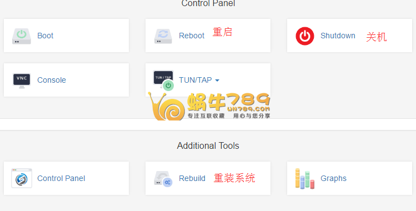Click the colorful Graphs bar chart icon

click(x=305, y=178)
